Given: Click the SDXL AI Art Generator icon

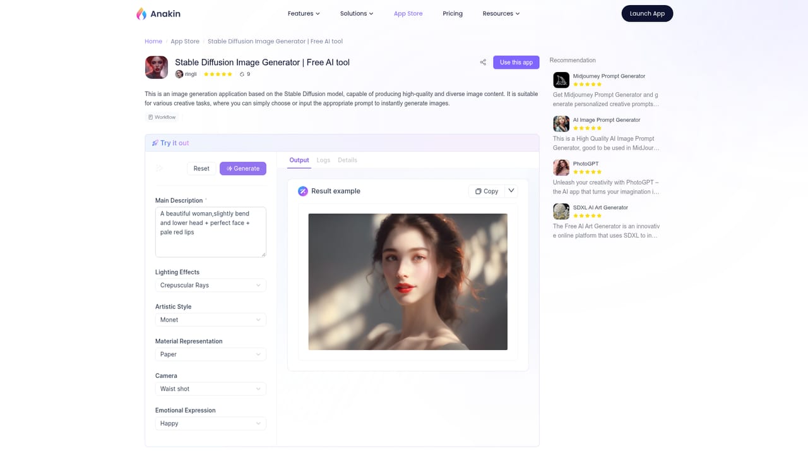Looking at the screenshot, I should (561, 211).
